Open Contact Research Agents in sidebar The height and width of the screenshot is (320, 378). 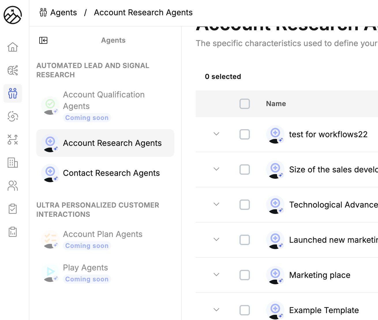click(x=111, y=173)
